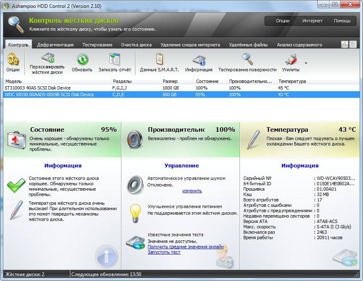Image resolution: width=363 pixels, height=281 pixels.
Task: Click the green checkmark status icon
Action: (x=16, y=185)
